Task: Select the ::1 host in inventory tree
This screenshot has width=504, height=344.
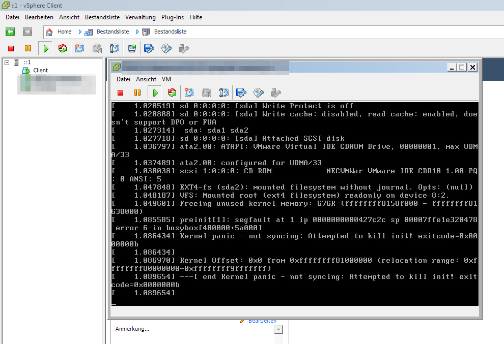Action: coord(27,62)
